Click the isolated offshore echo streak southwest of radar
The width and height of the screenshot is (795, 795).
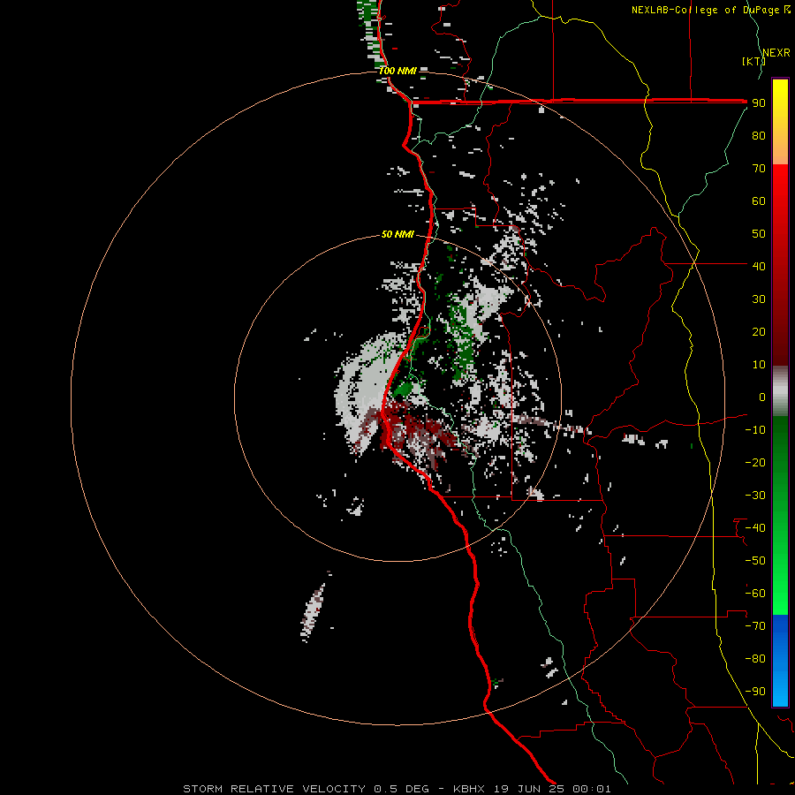pos(313,612)
